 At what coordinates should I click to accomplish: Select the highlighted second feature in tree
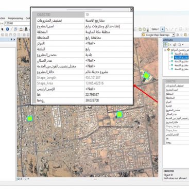tap(181, 58)
